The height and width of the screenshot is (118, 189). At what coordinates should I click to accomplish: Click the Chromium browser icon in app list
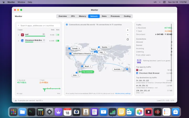tap(22, 41)
